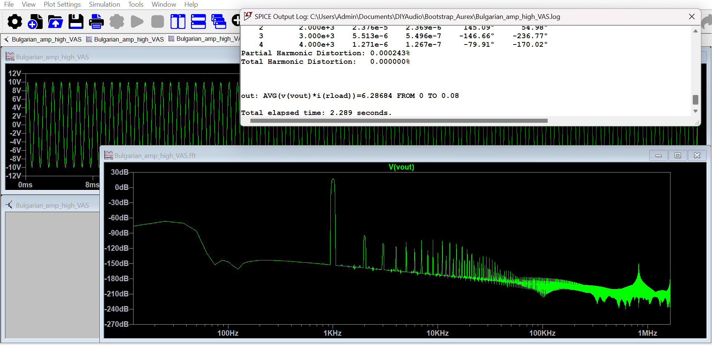Click the 30dB vertical axis label
This screenshot has height=345, width=712.
[x=119, y=172]
